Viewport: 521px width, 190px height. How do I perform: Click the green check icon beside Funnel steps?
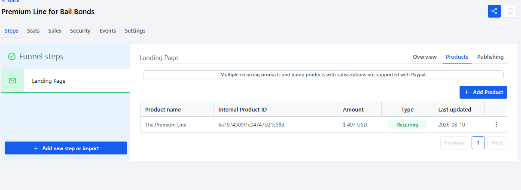(12, 57)
